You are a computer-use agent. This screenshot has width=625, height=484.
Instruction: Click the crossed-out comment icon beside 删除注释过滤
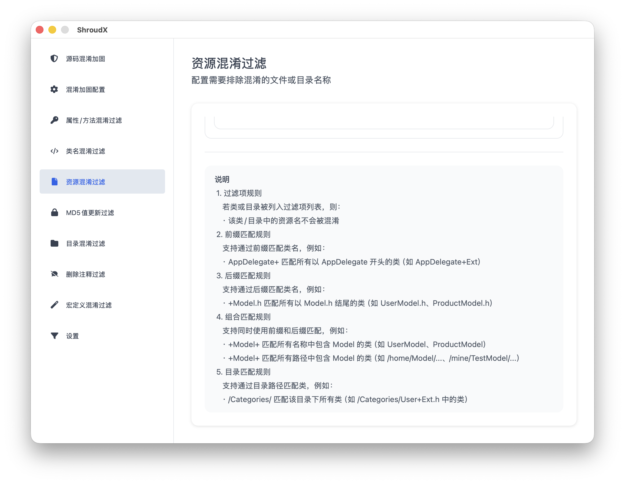pyautogui.click(x=54, y=274)
